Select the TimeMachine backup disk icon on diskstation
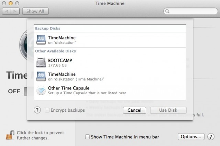This screenshot has width=220, height=146. [x=41, y=40]
